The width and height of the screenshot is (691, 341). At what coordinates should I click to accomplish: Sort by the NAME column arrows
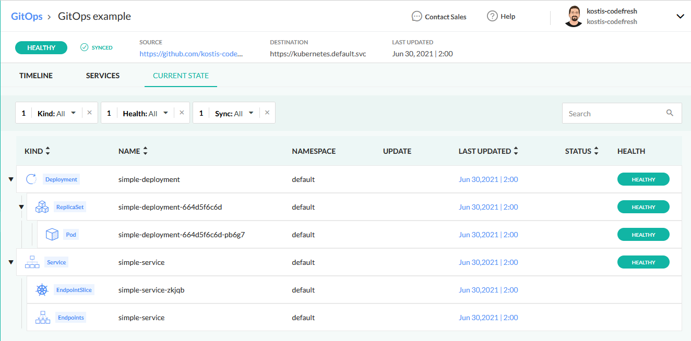click(145, 151)
